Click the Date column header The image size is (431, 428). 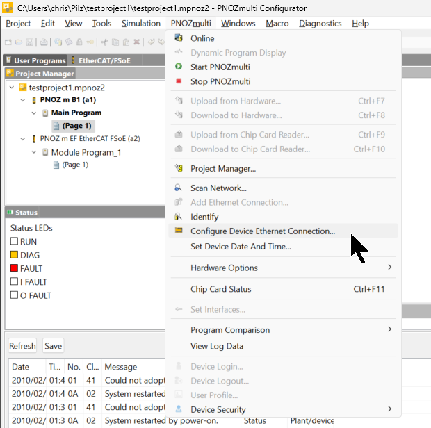click(x=20, y=367)
